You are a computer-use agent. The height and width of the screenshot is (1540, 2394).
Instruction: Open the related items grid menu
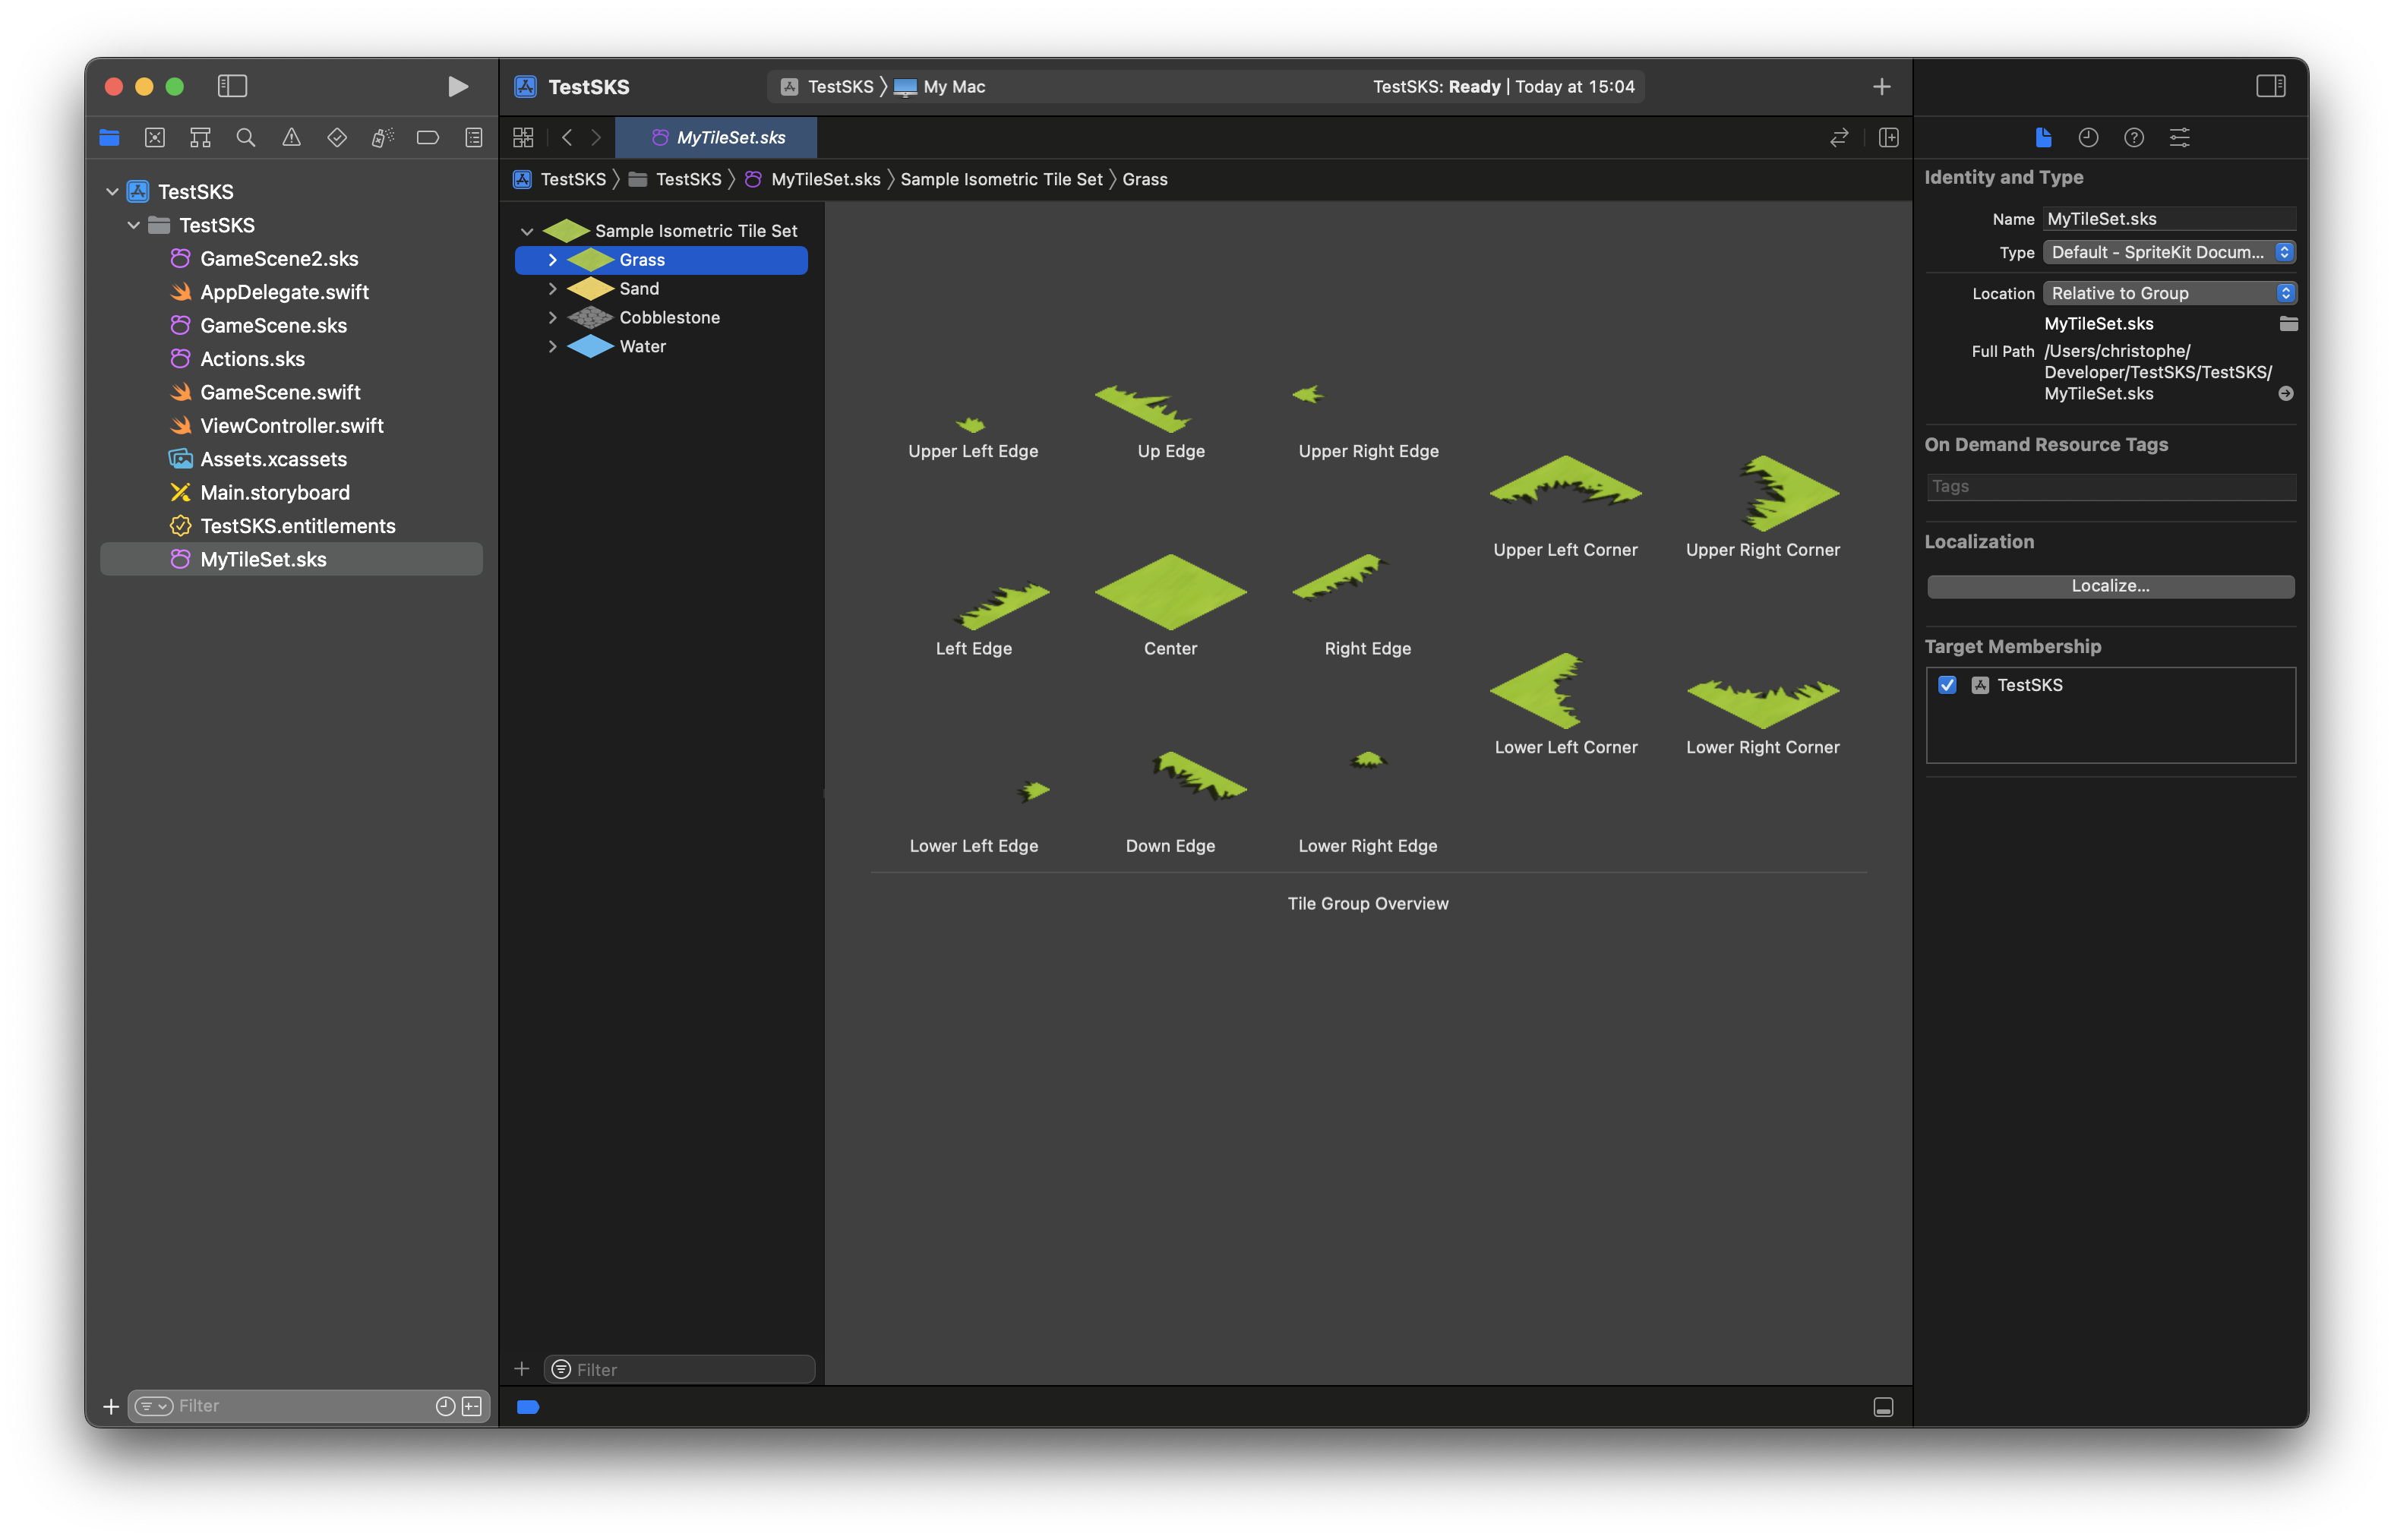click(523, 138)
